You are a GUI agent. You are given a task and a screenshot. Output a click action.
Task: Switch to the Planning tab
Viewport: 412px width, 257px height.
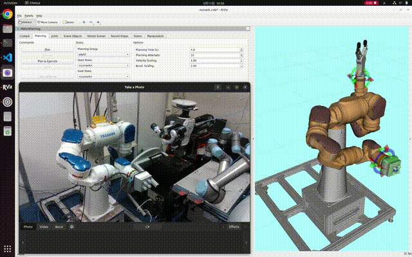point(41,36)
